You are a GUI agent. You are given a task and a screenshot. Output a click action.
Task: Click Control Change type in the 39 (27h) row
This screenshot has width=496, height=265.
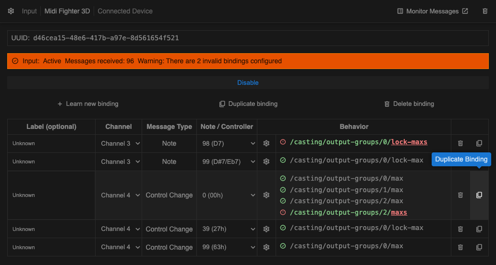169,229
